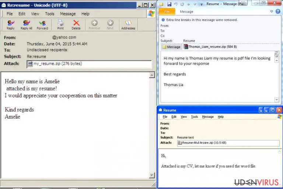This screenshot has width=283, height=189.
Task: Open the orange File tab in Outlook
Action: (x=167, y=12)
